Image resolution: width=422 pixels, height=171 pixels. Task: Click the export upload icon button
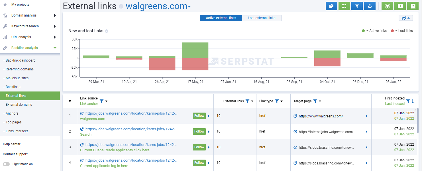coord(370,6)
